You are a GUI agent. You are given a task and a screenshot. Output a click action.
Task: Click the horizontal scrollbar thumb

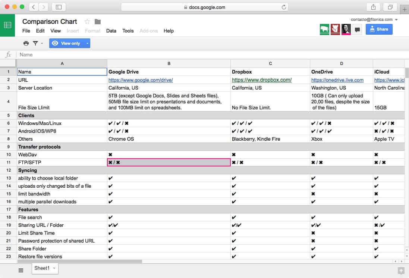pos(80,261)
